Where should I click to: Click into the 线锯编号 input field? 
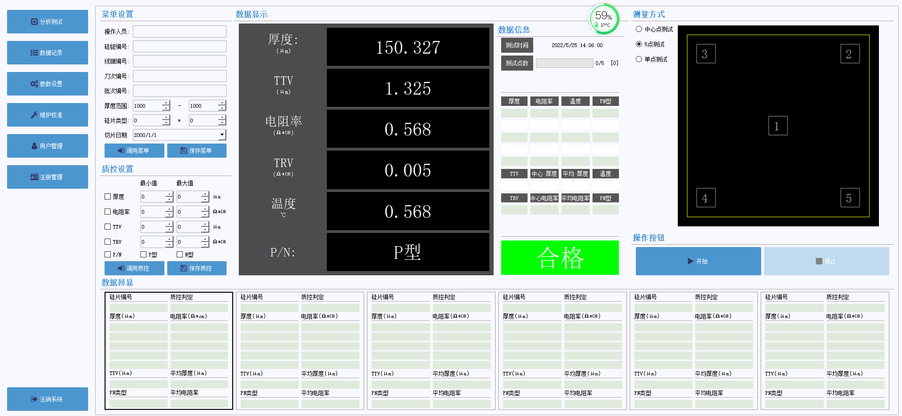(179, 61)
